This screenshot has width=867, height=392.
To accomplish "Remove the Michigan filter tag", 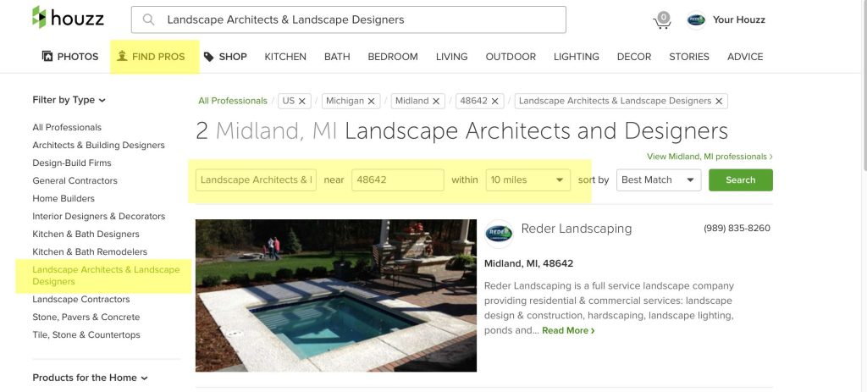I will pos(371,102).
